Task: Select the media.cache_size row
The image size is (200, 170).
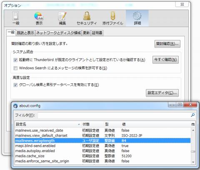Action: (x=102, y=156)
